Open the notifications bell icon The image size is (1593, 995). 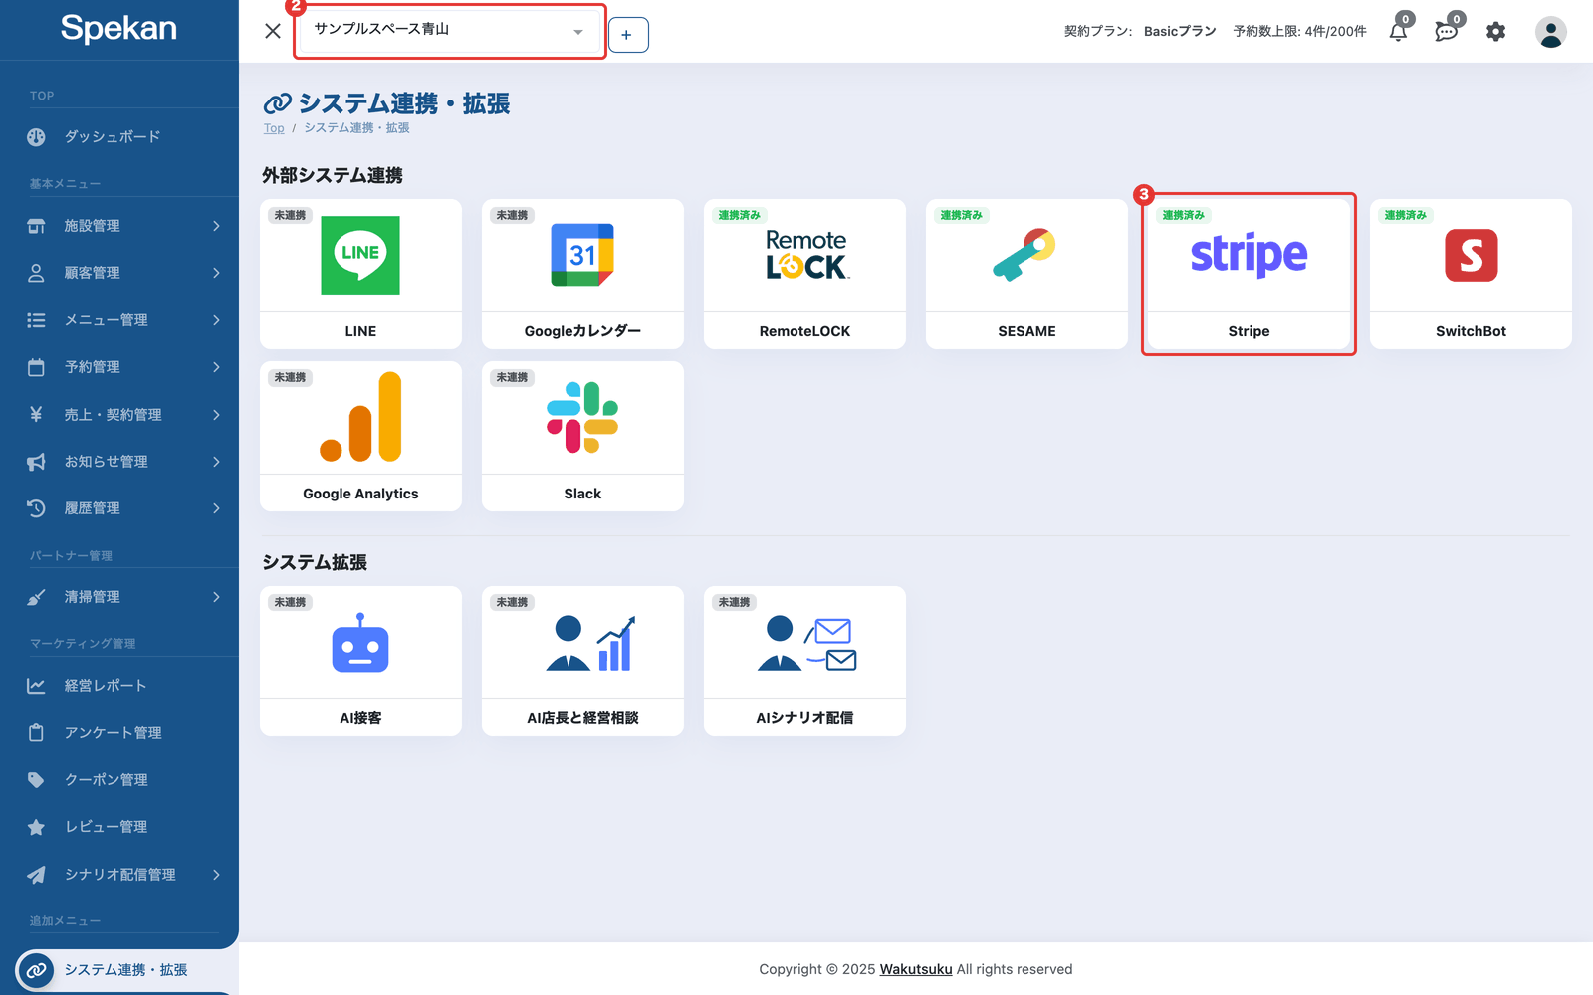1399,31
